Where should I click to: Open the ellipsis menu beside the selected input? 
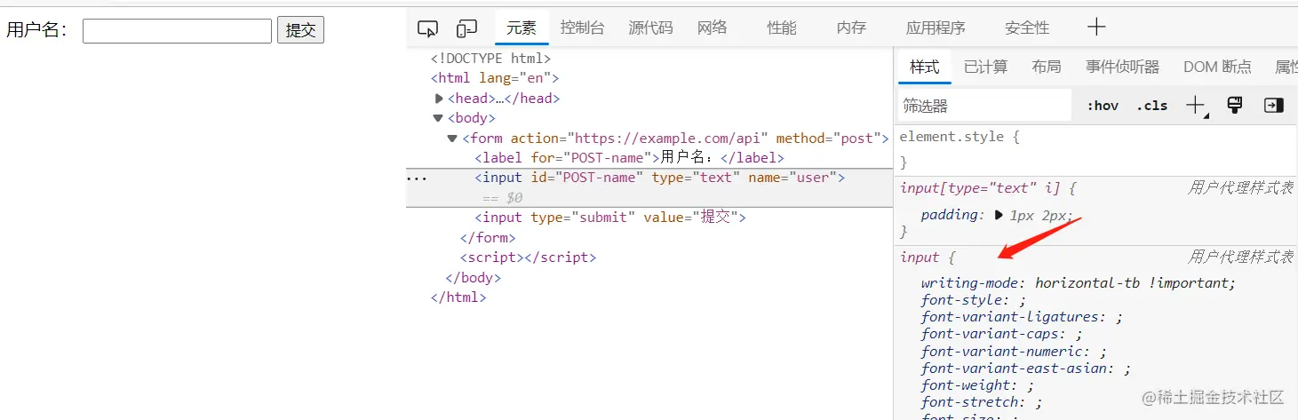[x=416, y=178]
